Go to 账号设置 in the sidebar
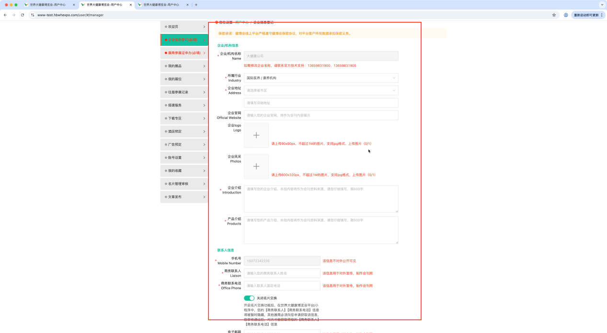The image size is (607, 333). click(x=184, y=158)
